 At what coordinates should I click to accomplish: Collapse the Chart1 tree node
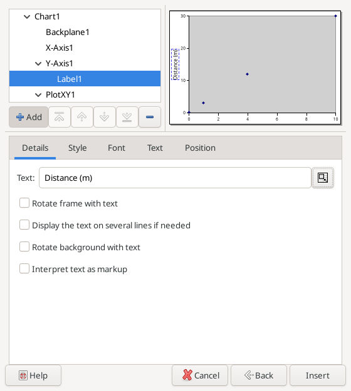click(x=27, y=17)
